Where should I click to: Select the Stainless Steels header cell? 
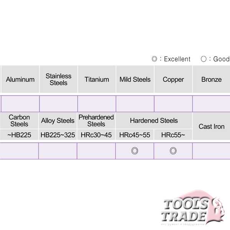coord(59,79)
